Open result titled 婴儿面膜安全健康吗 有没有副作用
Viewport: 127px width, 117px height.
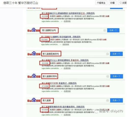click(x=61, y=37)
